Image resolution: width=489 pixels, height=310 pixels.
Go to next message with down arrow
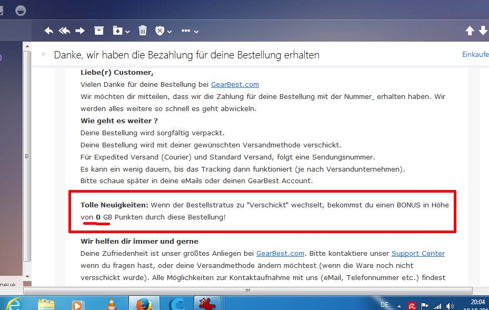coord(483,31)
